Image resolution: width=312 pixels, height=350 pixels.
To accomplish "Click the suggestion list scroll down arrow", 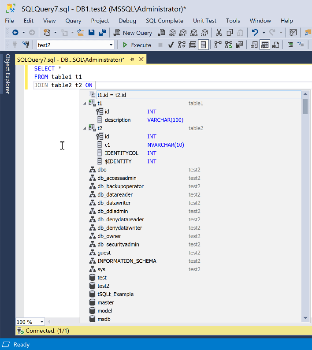I will 305,318.
